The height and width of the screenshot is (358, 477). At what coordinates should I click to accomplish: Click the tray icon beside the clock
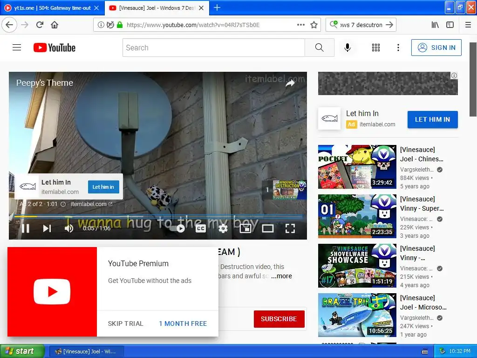coord(443,351)
